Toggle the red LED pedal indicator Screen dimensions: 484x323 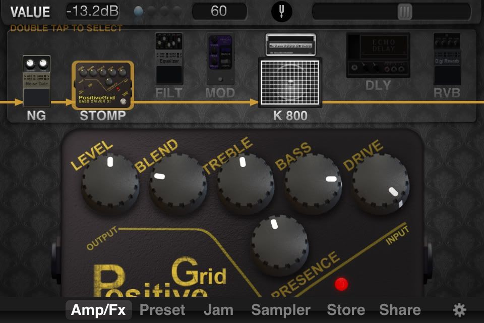pos(341,284)
